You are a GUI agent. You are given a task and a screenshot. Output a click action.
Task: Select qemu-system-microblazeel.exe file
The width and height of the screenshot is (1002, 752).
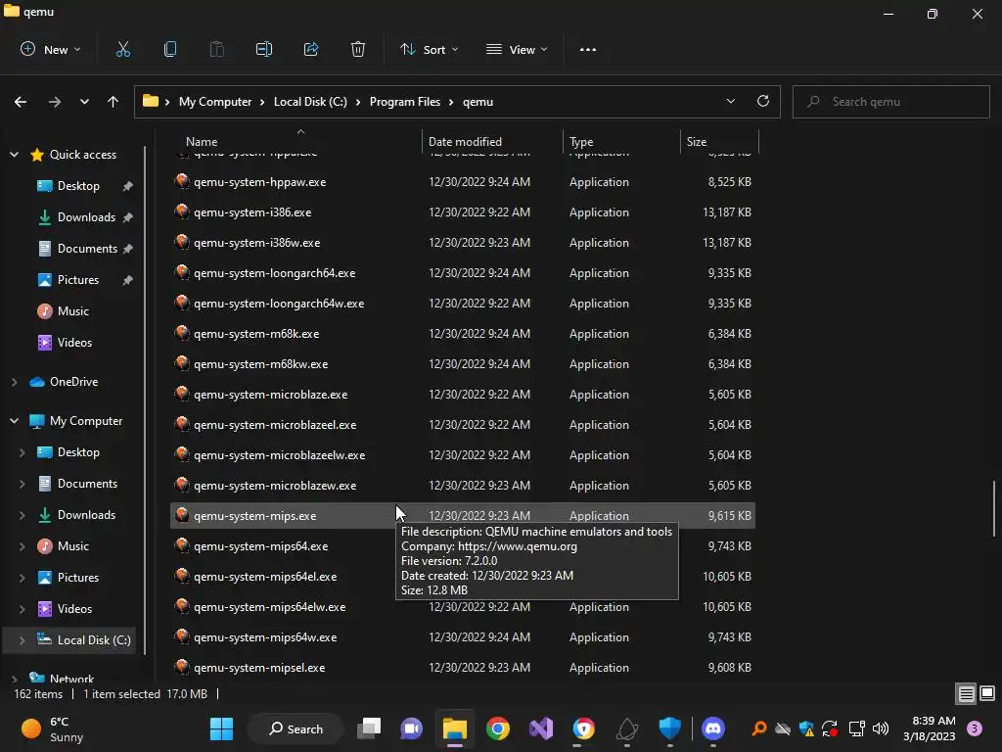point(463,425)
